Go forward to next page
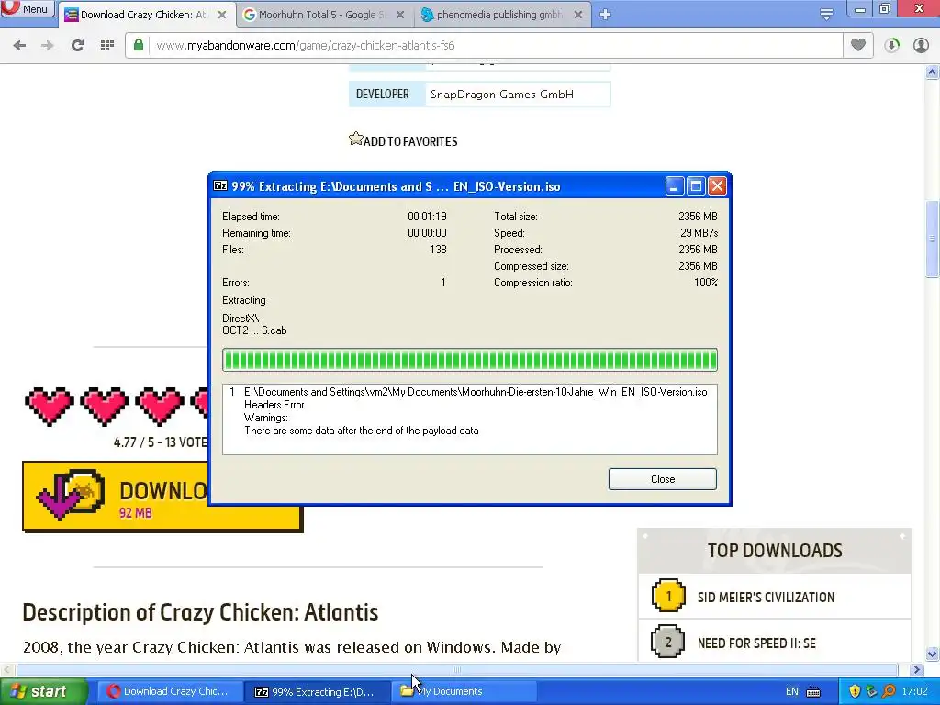The height and width of the screenshot is (705, 940). point(48,46)
